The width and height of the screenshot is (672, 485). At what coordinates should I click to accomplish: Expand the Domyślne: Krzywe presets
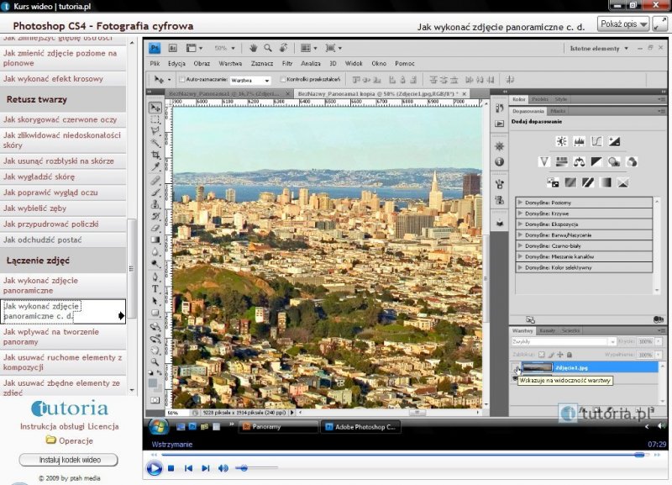coord(520,214)
